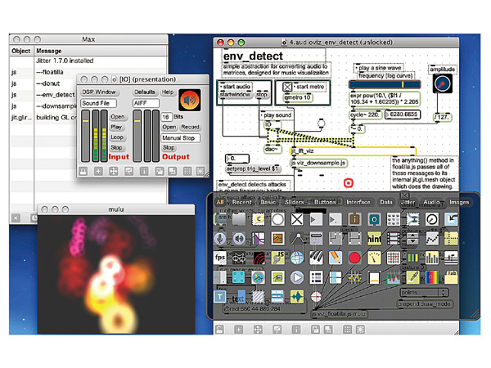Viewport: 491px width, 368px height.
Task: Select the toggle X icon in the palette
Action: click(297, 219)
